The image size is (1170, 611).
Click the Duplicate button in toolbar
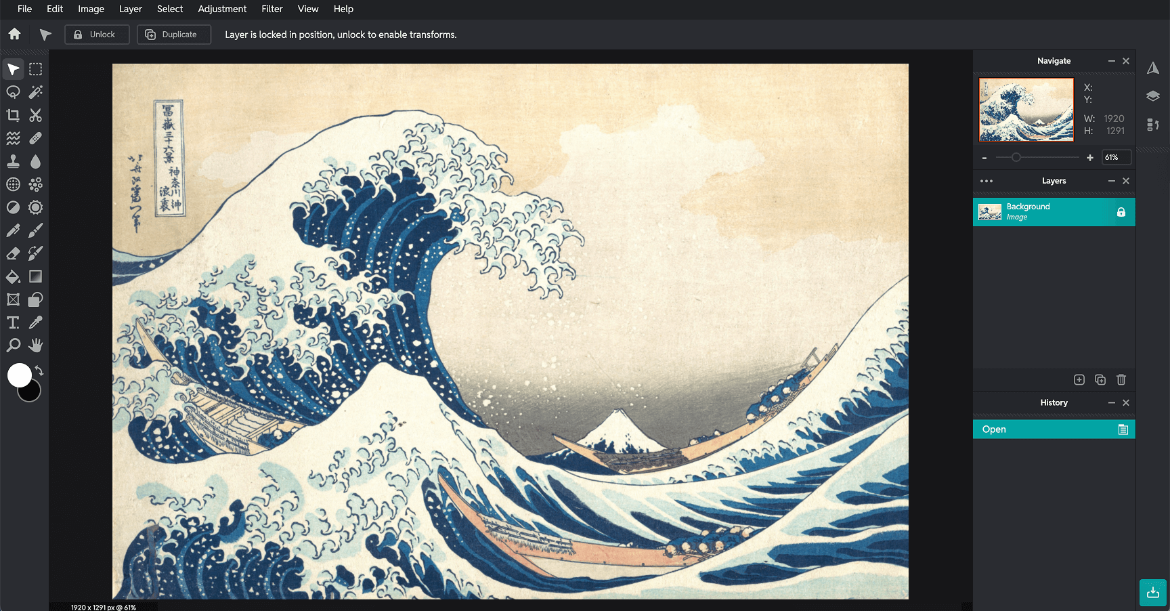(x=174, y=35)
